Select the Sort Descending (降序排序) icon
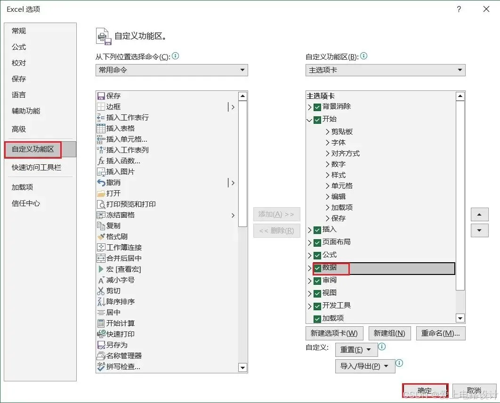The height and width of the screenshot is (403, 500). click(101, 302)
